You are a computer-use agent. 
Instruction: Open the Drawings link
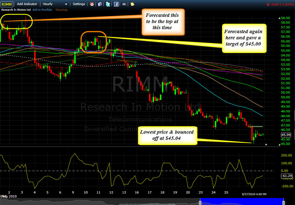[62, 10]
